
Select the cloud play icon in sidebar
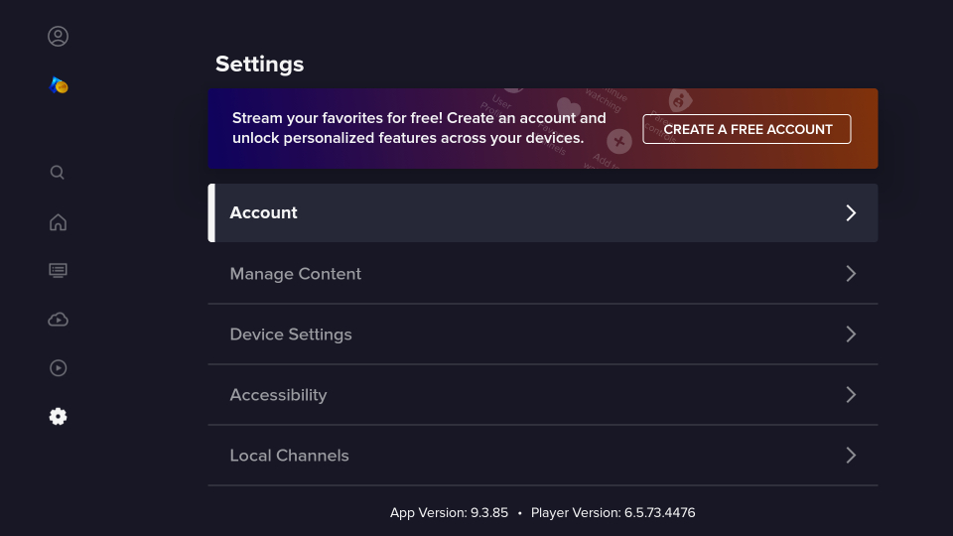58,319
